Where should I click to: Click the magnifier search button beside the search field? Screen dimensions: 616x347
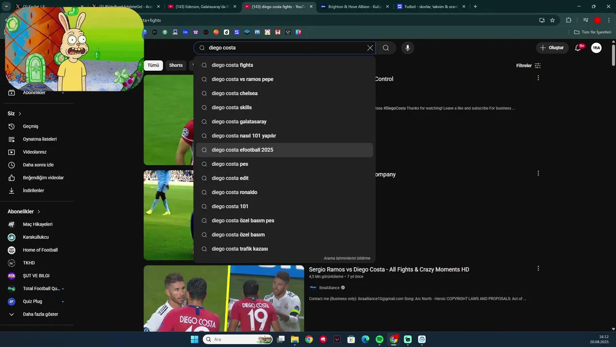(386, 48)
